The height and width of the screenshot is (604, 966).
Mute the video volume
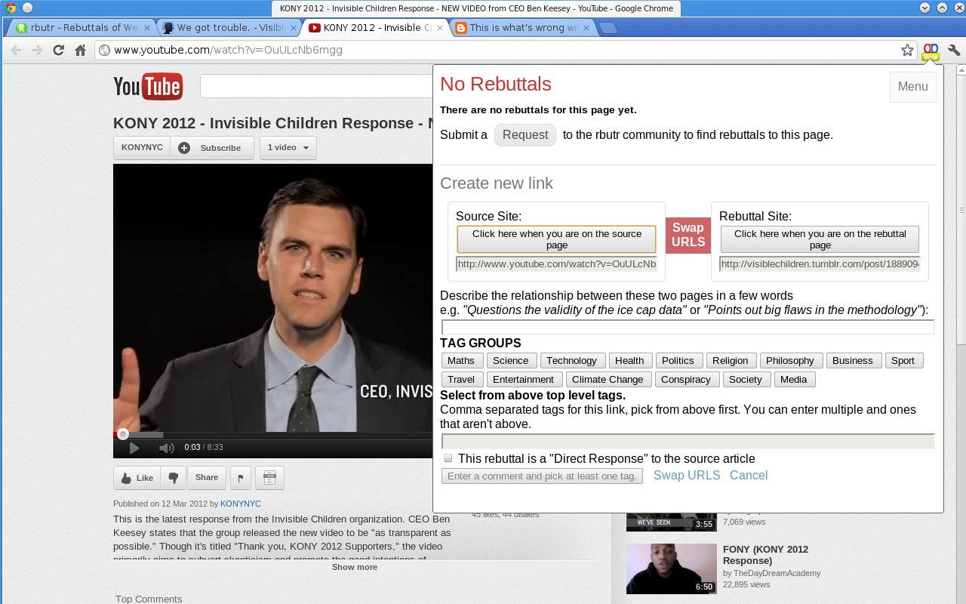[x=167, y=448]
